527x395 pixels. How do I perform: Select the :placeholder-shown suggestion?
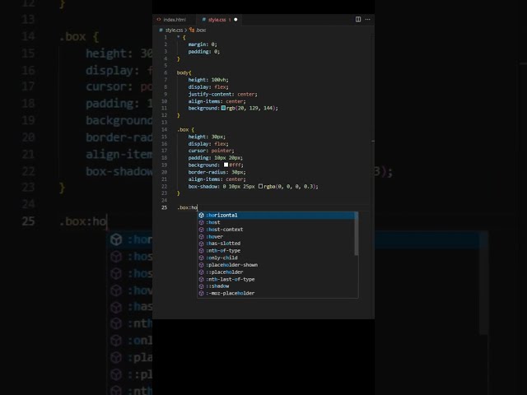coord(276,265)
